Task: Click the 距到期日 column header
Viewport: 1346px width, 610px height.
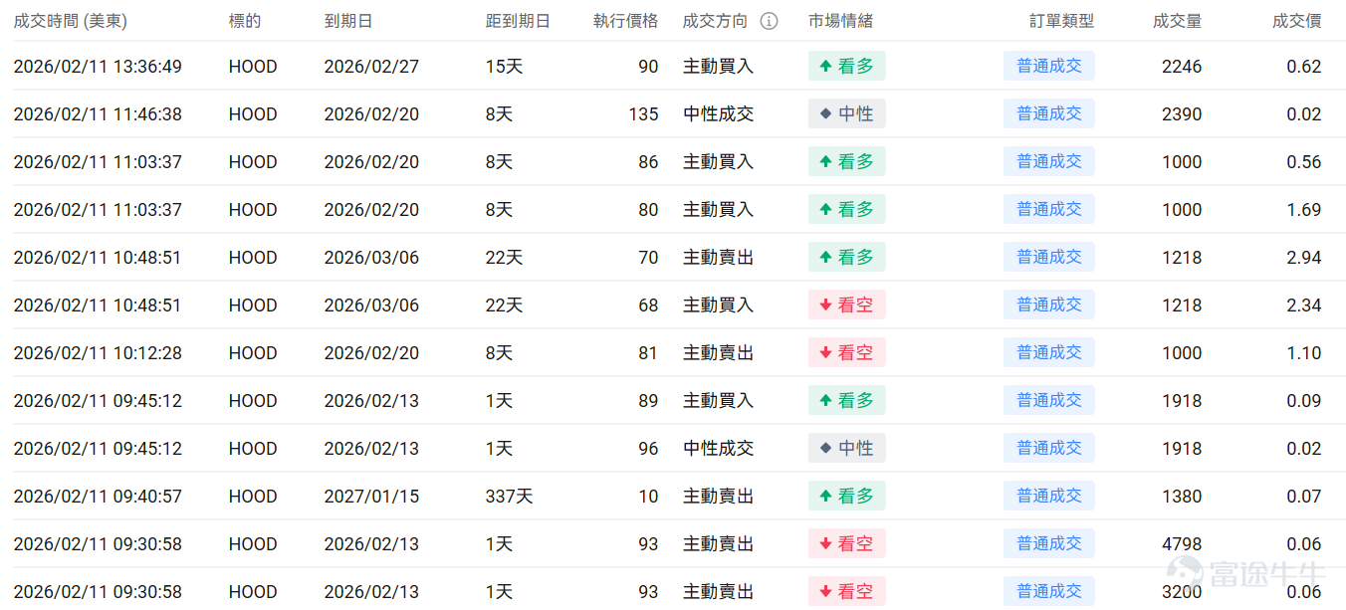Action: 518,21
